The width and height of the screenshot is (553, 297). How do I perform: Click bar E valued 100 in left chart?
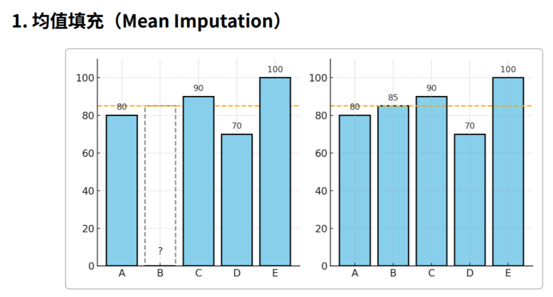tap(275, 172)
